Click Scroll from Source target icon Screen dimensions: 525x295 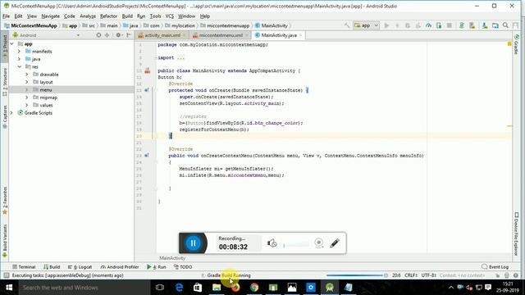point(98,35)
